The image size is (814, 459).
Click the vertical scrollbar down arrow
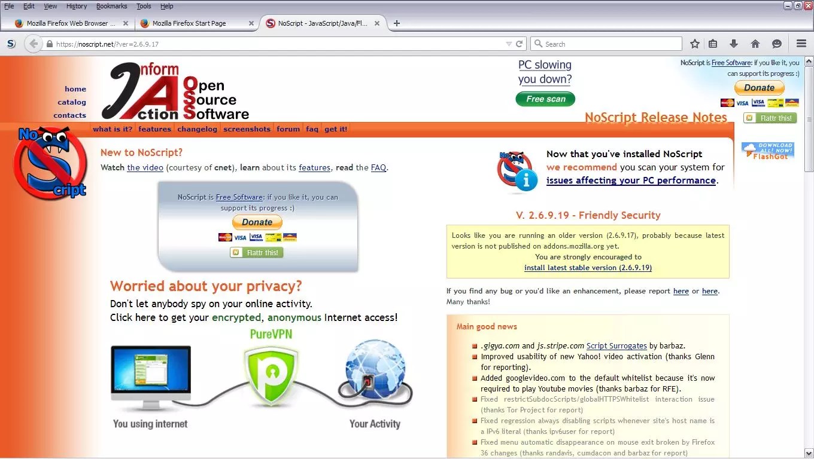[809, 452]
